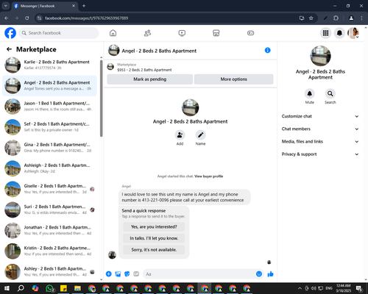This screenshot has width=368, height=294.
Task: Expand Media, files and links section
Action: 320,141
